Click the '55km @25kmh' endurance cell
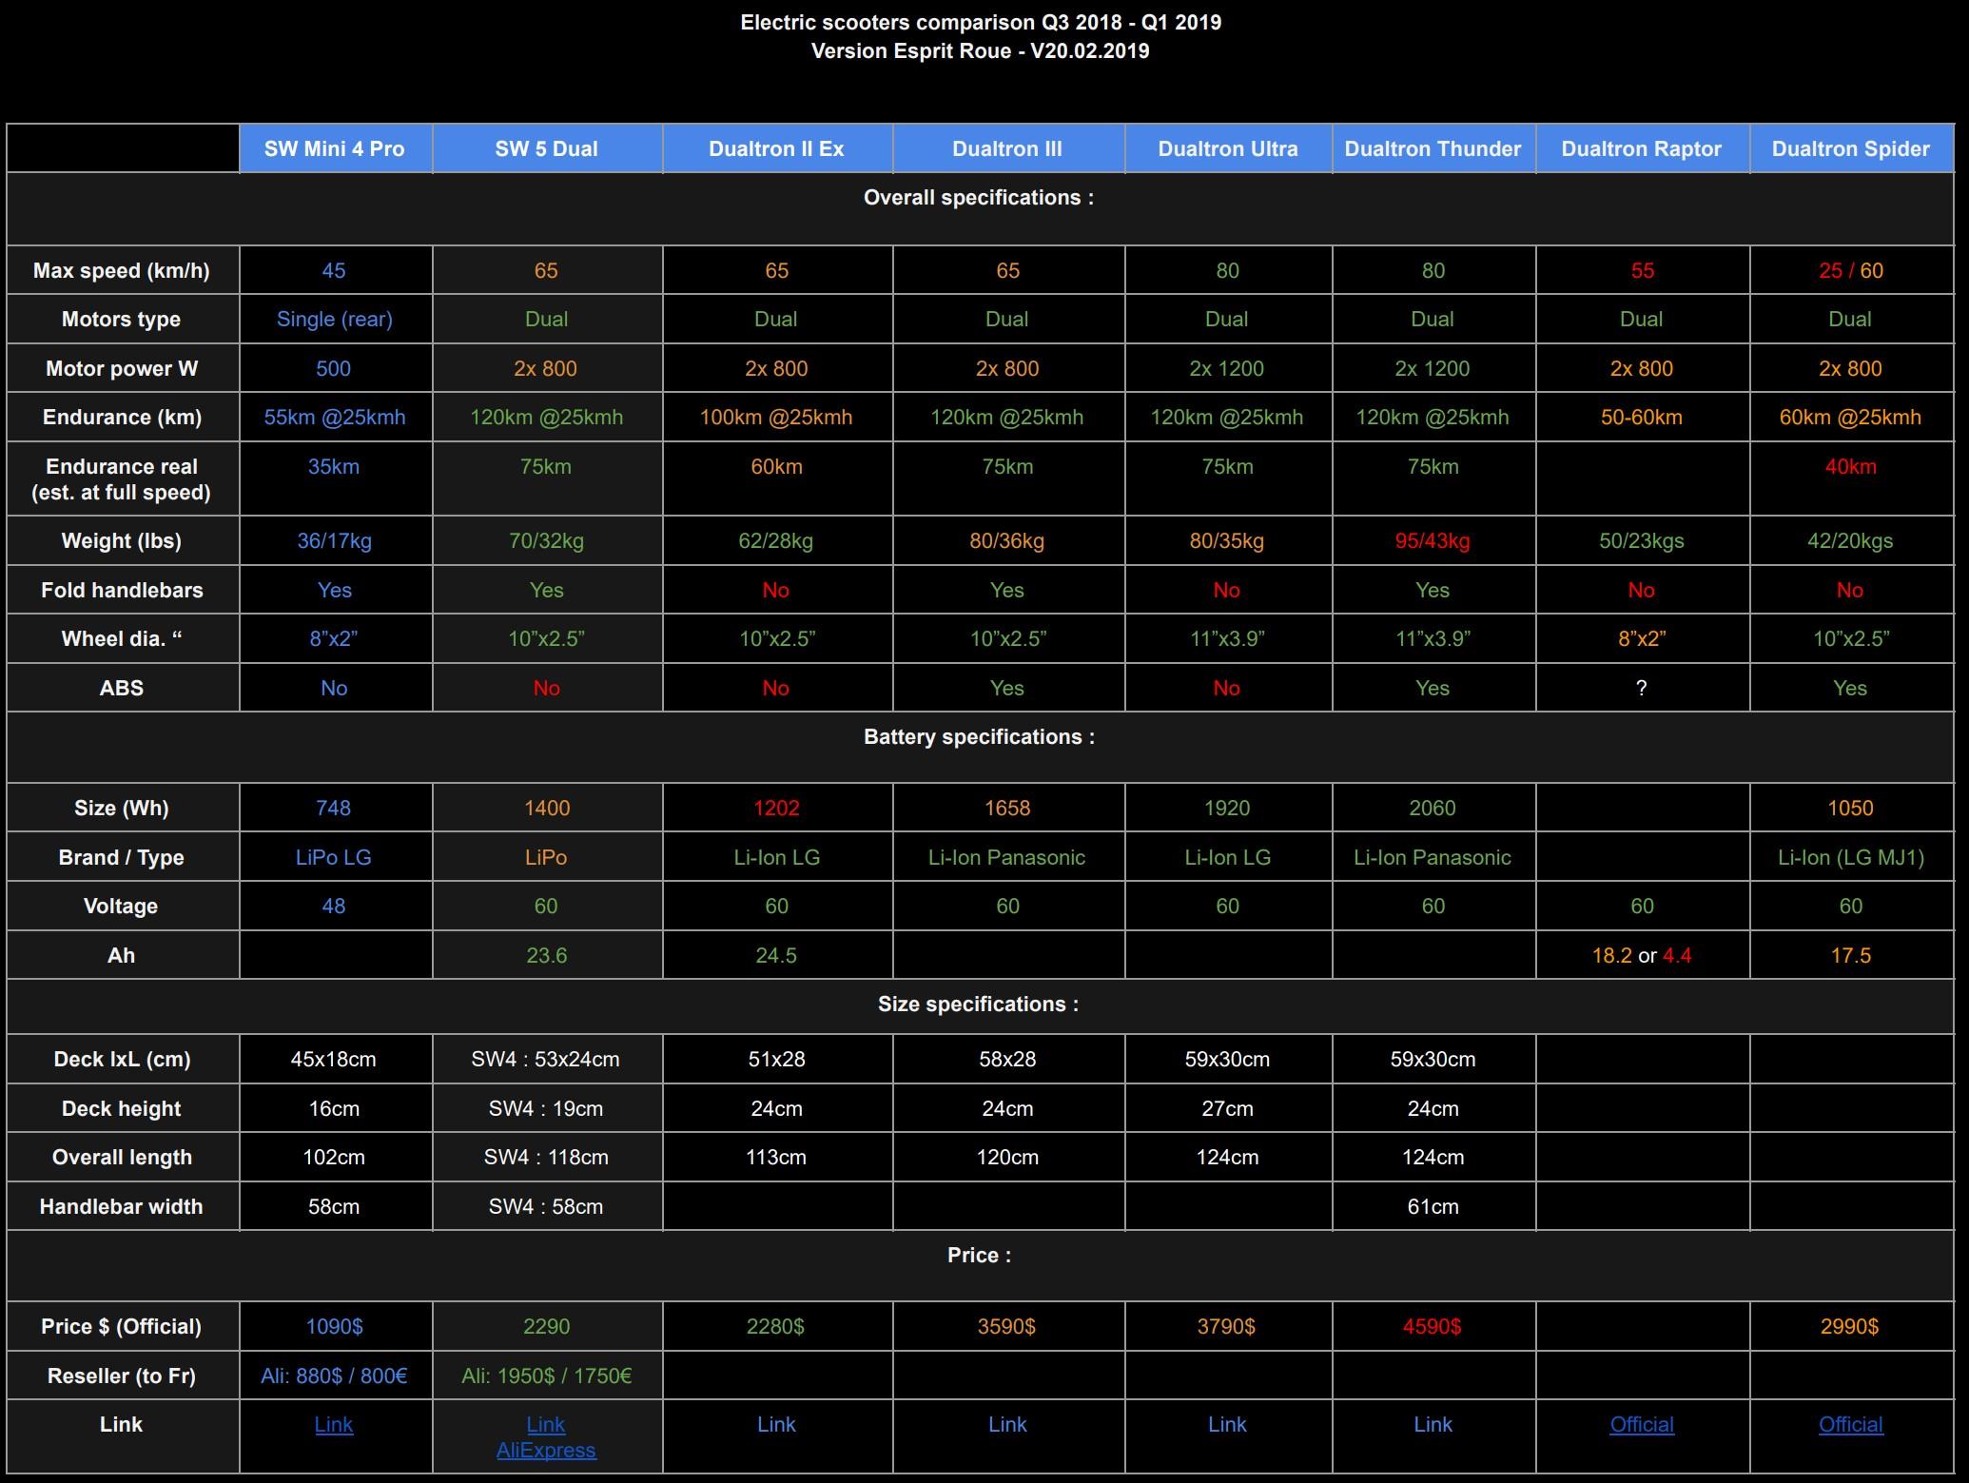Viewport: 1969px width, 1483px height. [x=335, y=418]
